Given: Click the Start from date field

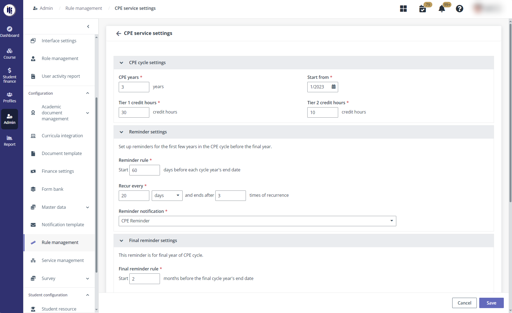Looking at the screenshot, I should [323, 87].
